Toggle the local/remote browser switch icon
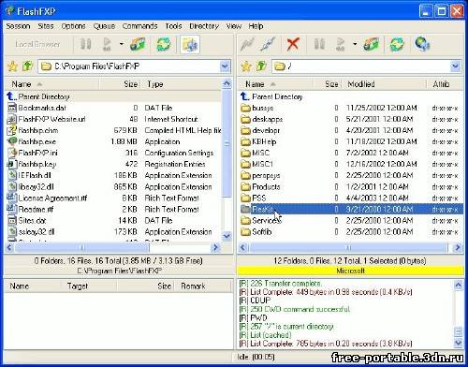The height and width of the screenshot is (367, 468). [190, 44]
